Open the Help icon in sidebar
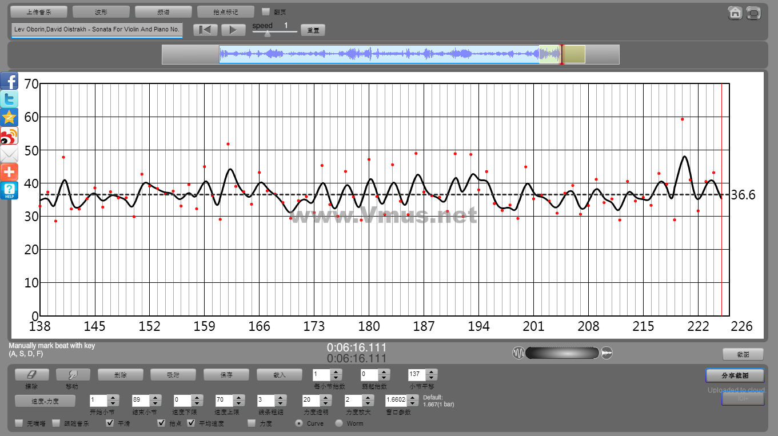The image size is (778, 436). click(x=9, y=191)
